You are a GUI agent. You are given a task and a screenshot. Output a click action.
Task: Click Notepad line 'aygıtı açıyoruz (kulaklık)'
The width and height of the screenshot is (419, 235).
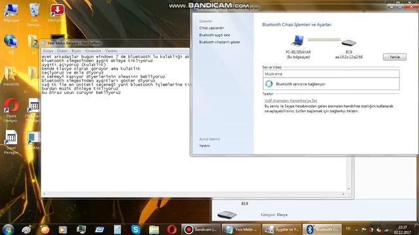click(74, 65)
